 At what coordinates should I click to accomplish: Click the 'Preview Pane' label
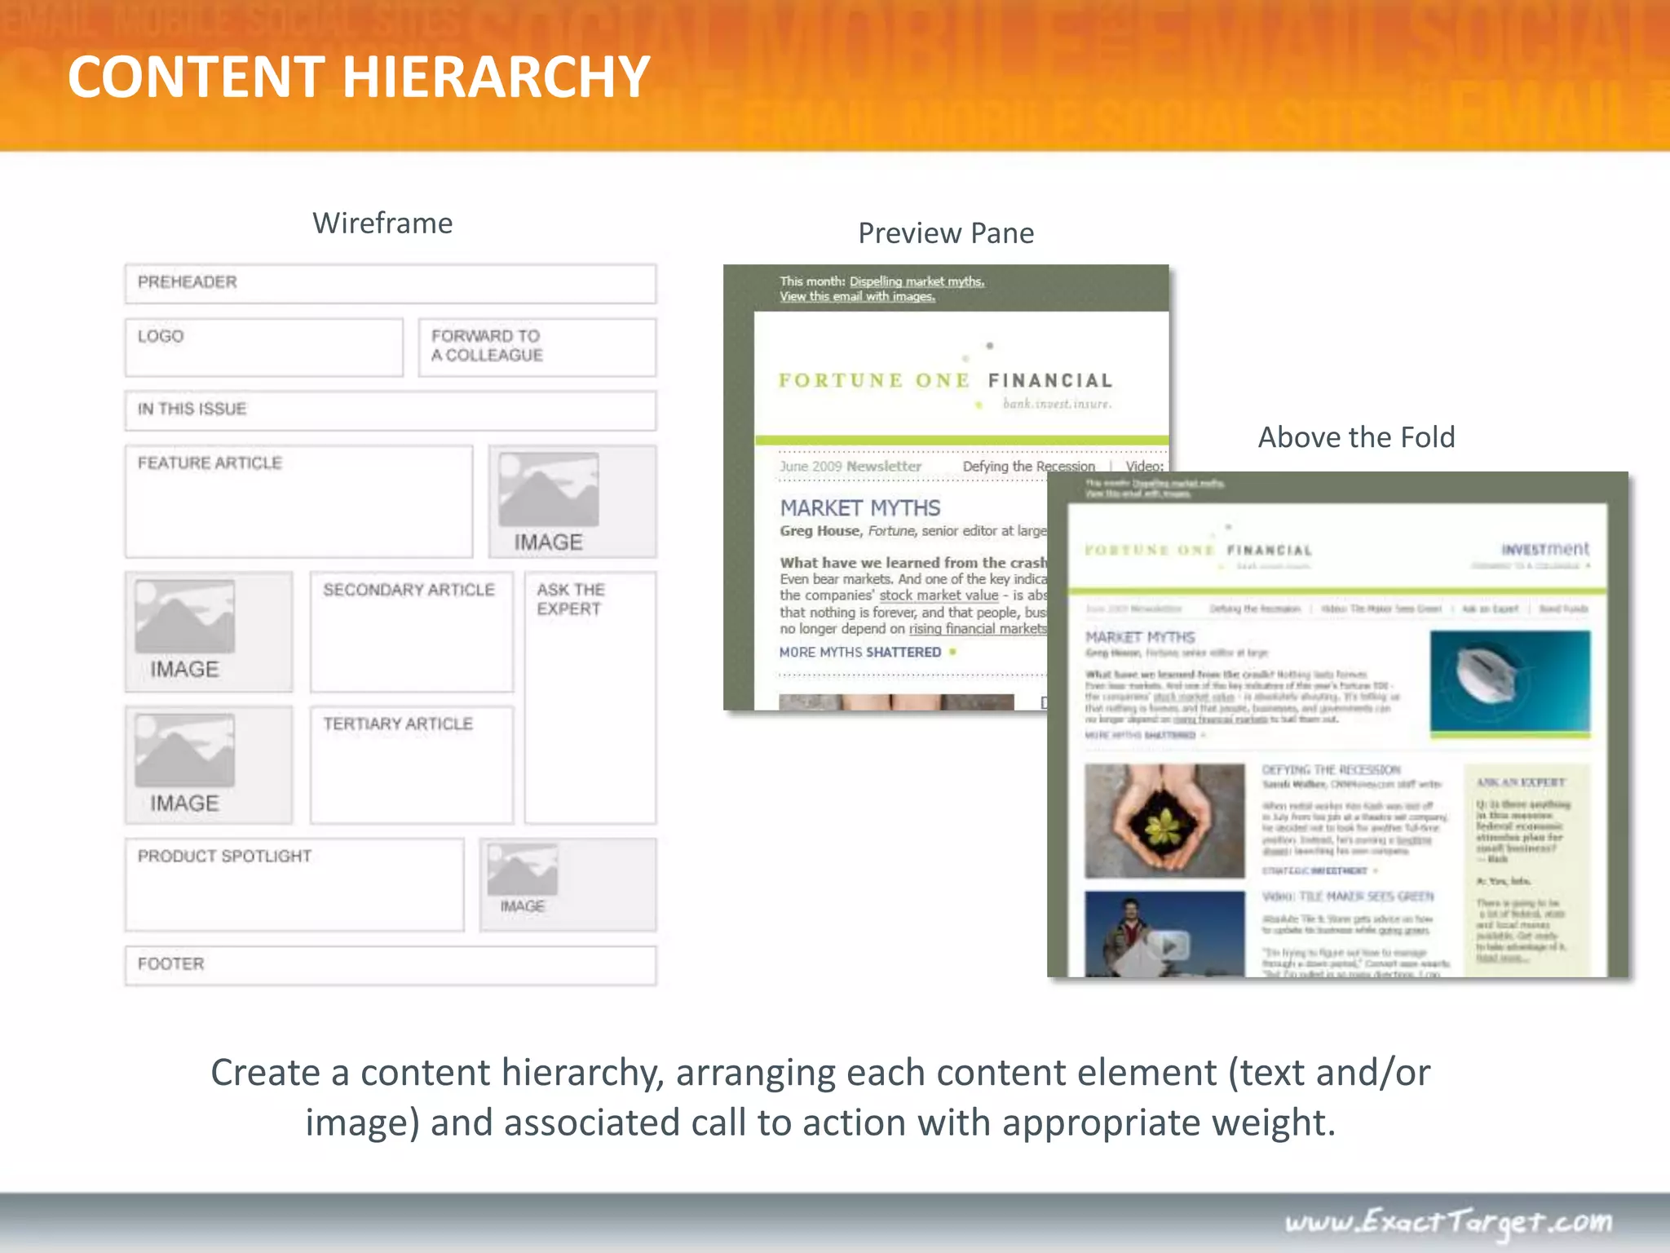(946, 233)
